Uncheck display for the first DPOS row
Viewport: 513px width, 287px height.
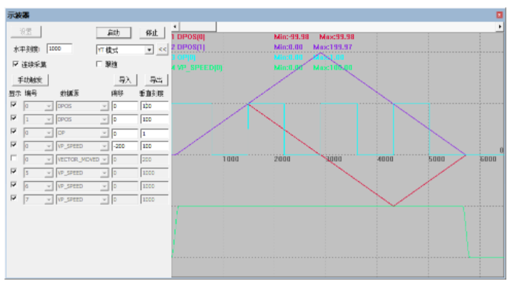point(13,104)
